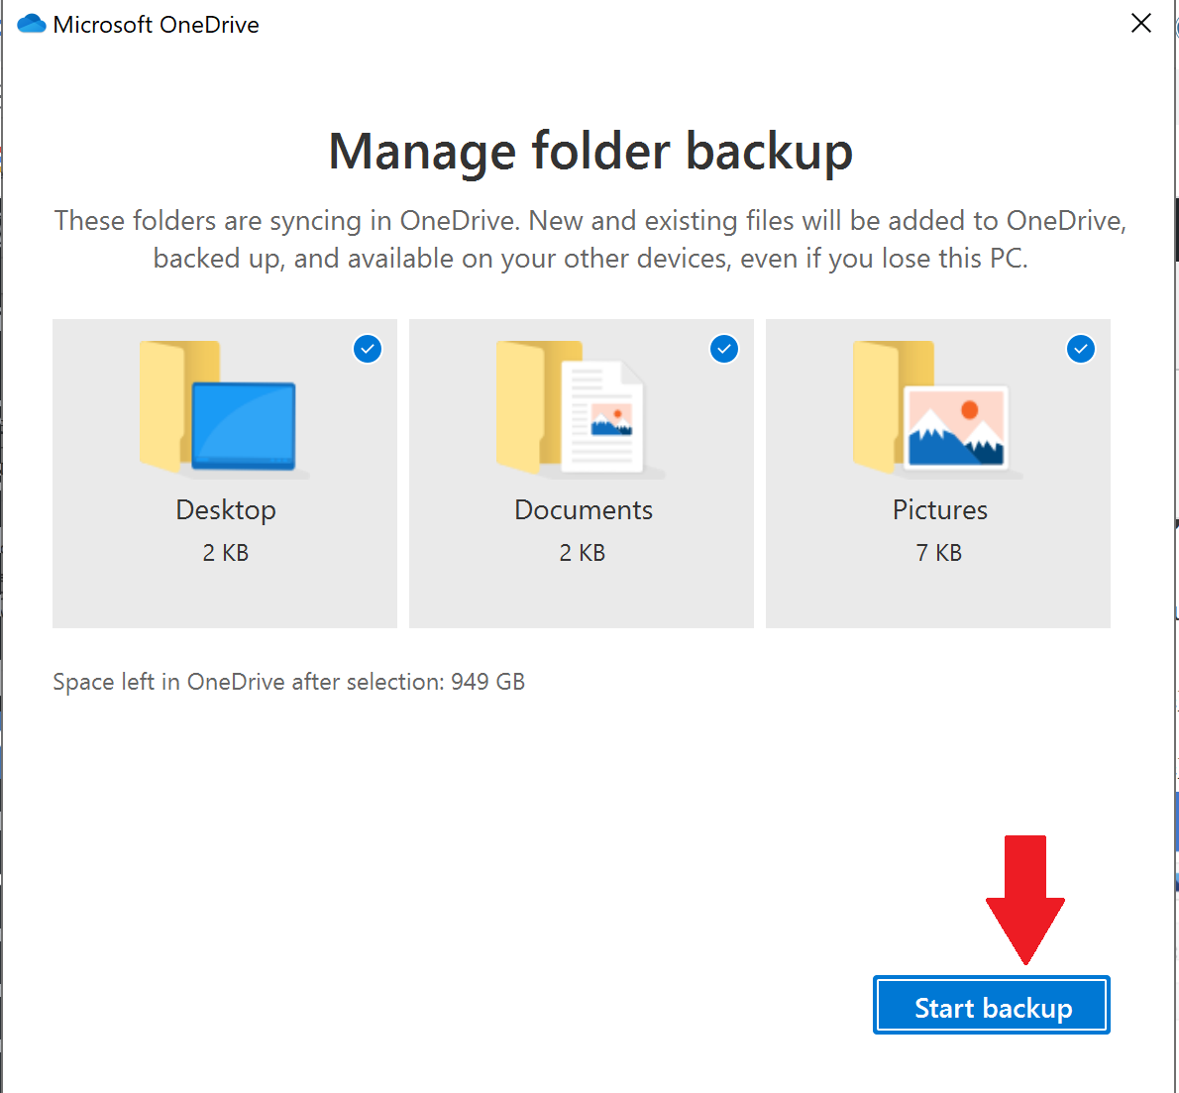This screenshot has height=1093, width=1179.
Task: Uncheck the Documents folder checkmark
Action: point(724,349)
